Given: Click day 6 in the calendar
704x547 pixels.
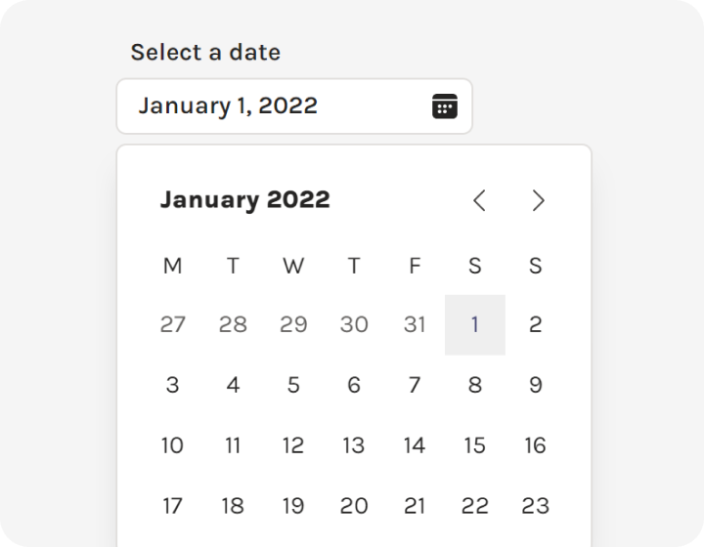Looking at the screenshot, I should 354,385.
